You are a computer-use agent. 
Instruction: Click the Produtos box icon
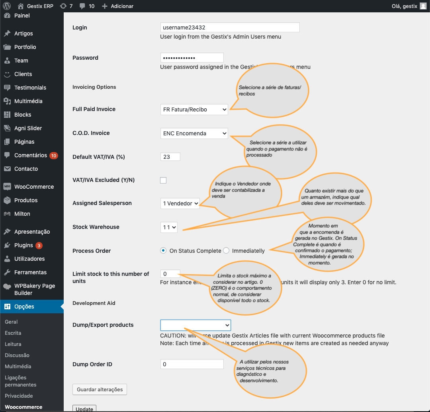(7, 200)
